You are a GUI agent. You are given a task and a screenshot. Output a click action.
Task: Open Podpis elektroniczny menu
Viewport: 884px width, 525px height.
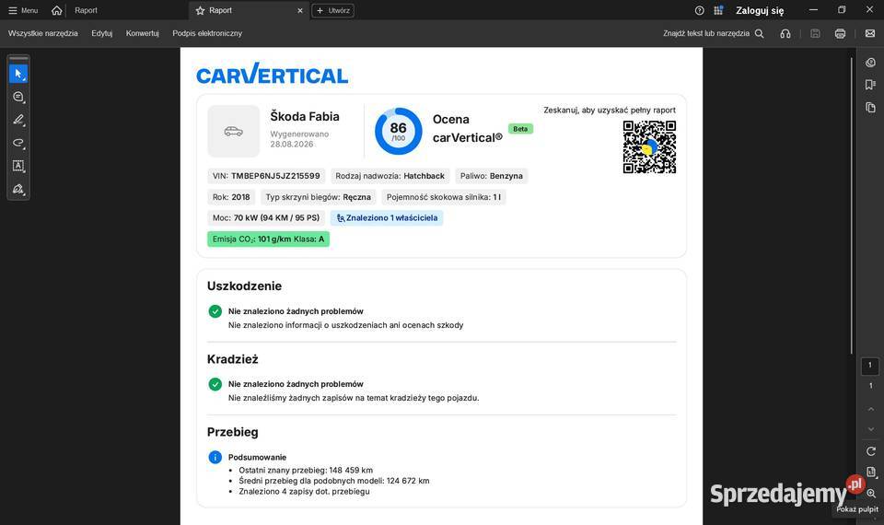coord(207,33)
